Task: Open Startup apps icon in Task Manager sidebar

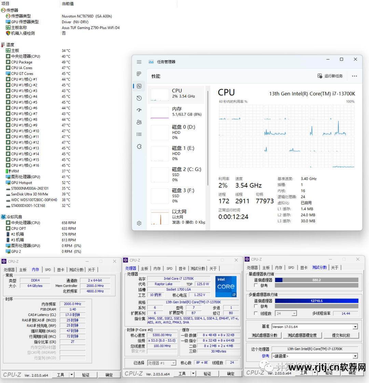Action: point(139,110)
